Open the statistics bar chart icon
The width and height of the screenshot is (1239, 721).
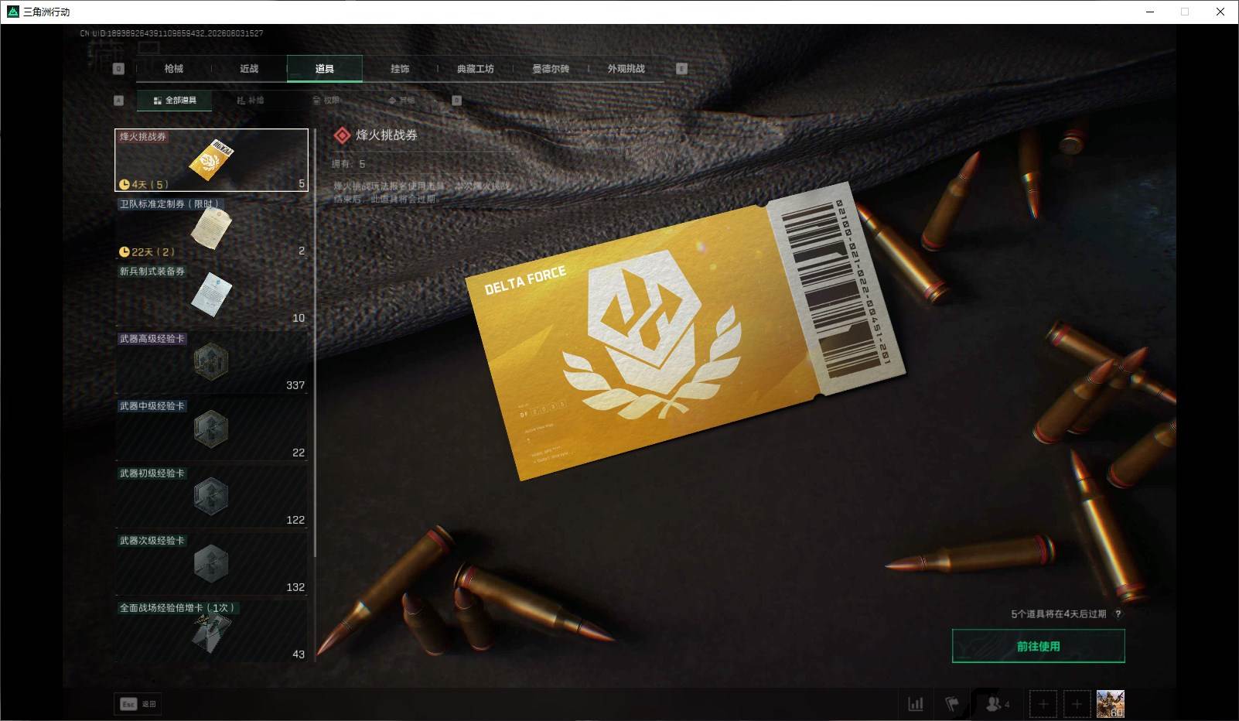click(916, 704)
